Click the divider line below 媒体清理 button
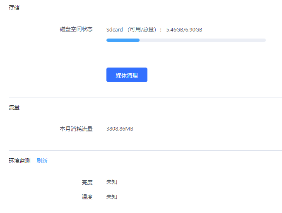 [x=145, y=97]
